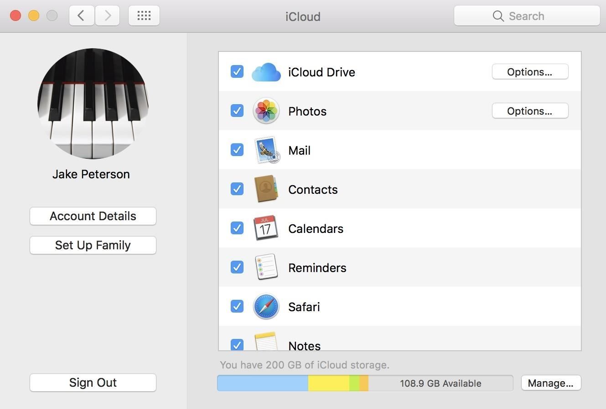Open Options for iCloud Drive
This screenshot has height=409, width=606.
(x=530, y=72)
